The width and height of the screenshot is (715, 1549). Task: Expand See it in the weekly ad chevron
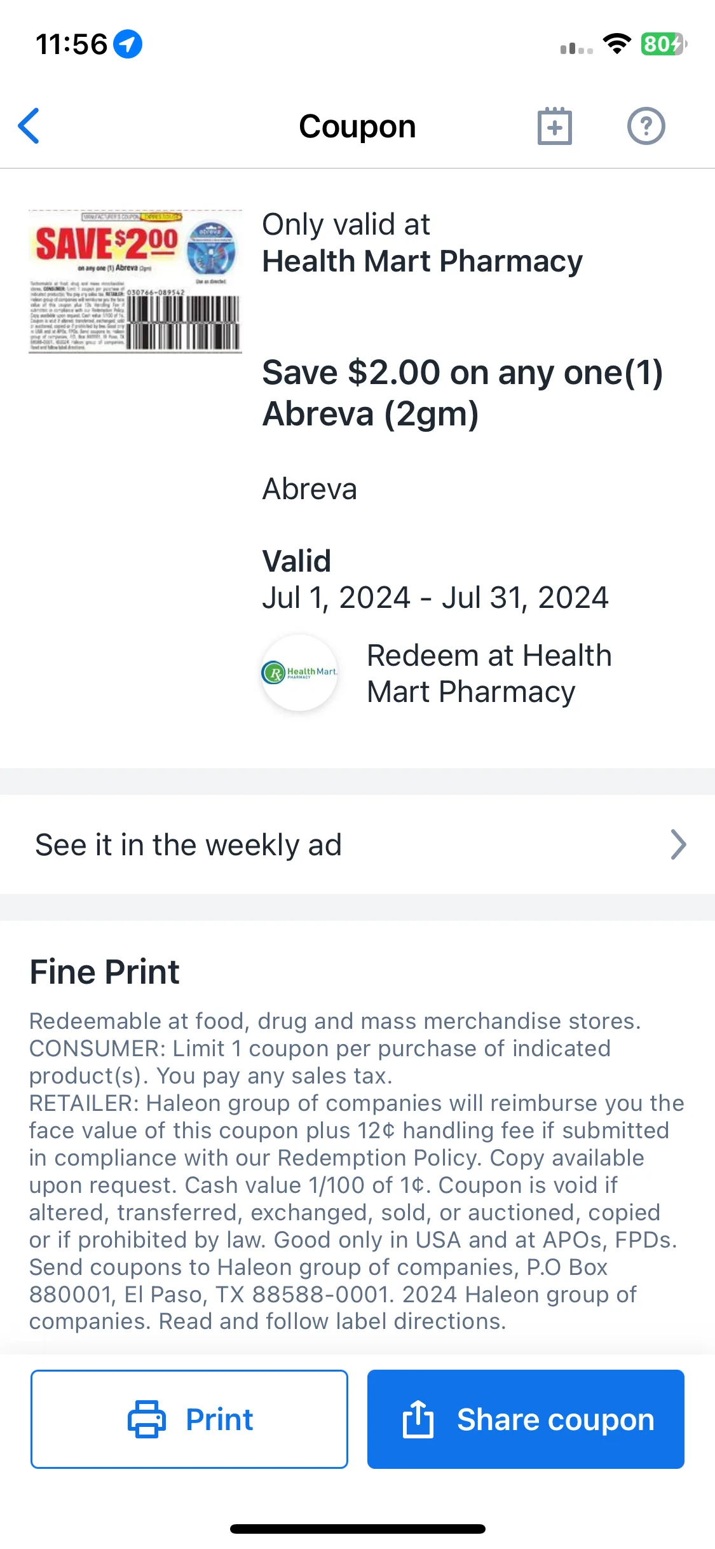pos(679,844)
